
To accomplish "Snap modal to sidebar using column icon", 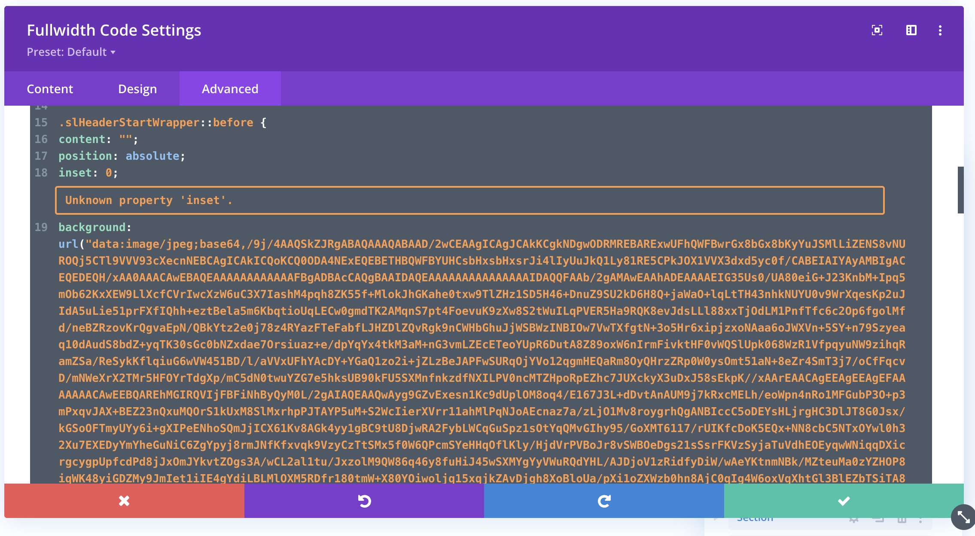I will (911, 30).
